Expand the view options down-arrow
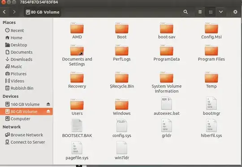242x167 pixels. tap(221, 12)
